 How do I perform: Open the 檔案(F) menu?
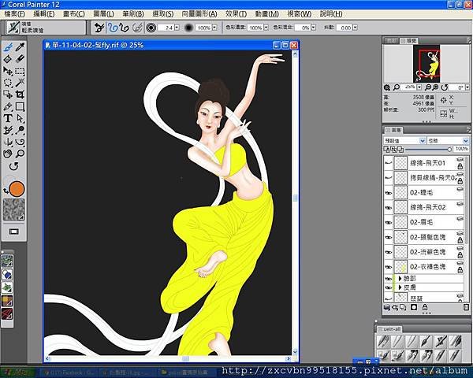14,14
